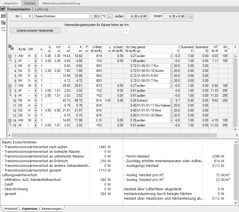Click the Unterbrochener Heizbetrieb button
The height and width of the screenshot is (212, 239).
tap(35, 31)
